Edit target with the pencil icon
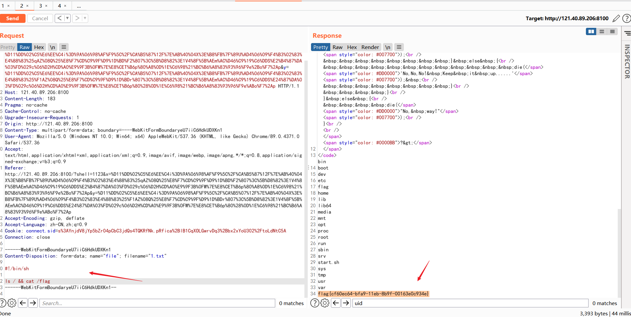Screen dimensions: 631x317 616,19
